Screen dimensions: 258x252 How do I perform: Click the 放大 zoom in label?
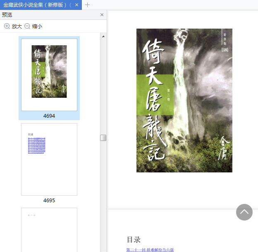pos(17,27)
